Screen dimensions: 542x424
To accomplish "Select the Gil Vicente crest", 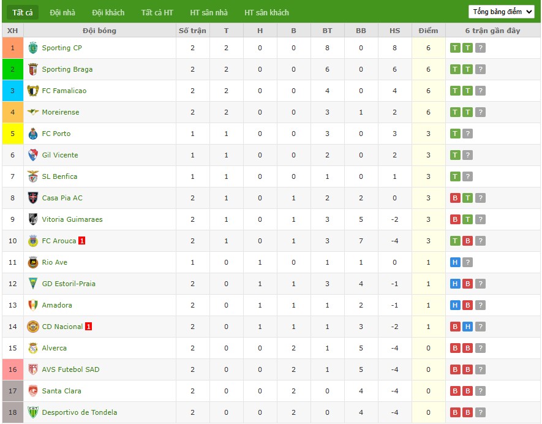I will (x=33, y=155).
